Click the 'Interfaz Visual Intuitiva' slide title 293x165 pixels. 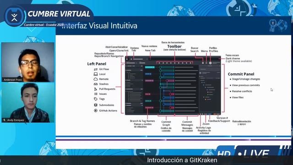pos(100,26)
